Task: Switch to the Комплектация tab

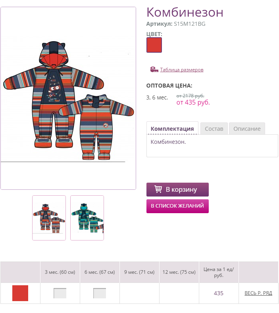Action: coord(172,128)
